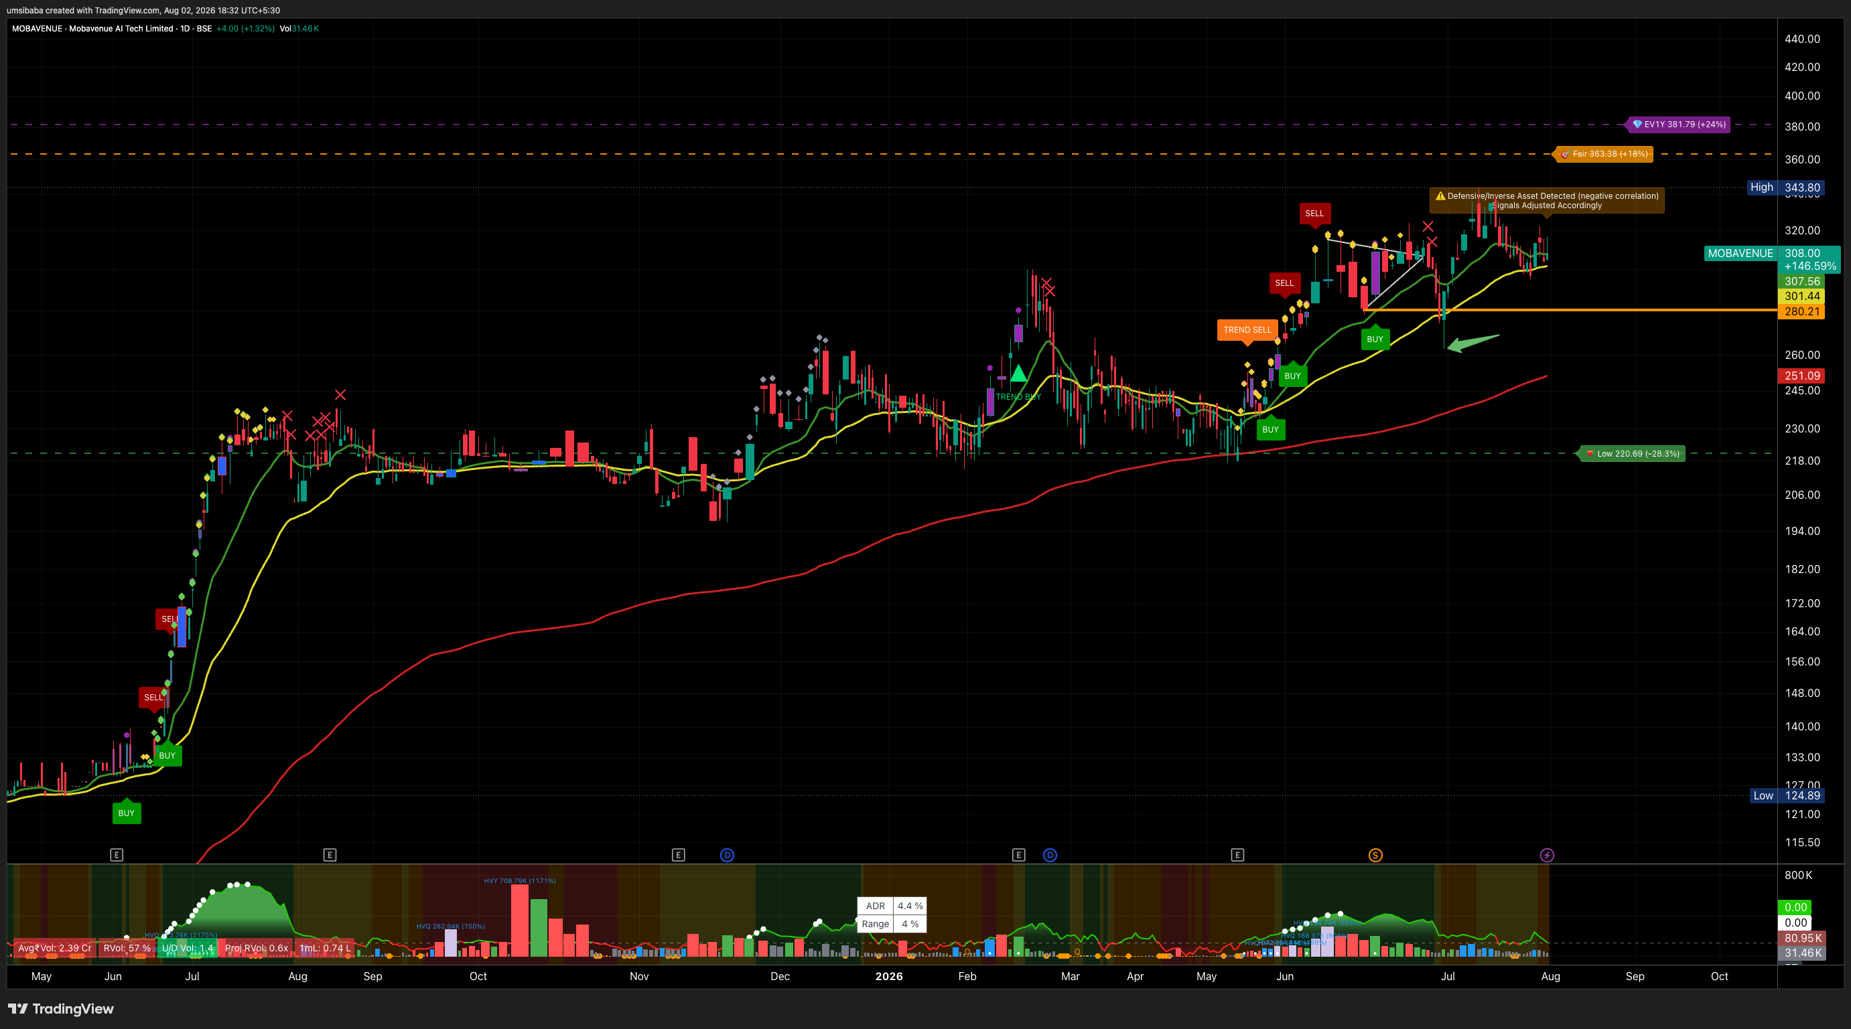The width and height of the screenshot is (1851, 1029).
Task: Open the orange split S marker
Action: 1375,854
